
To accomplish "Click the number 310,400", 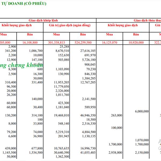I will [10, 82].
